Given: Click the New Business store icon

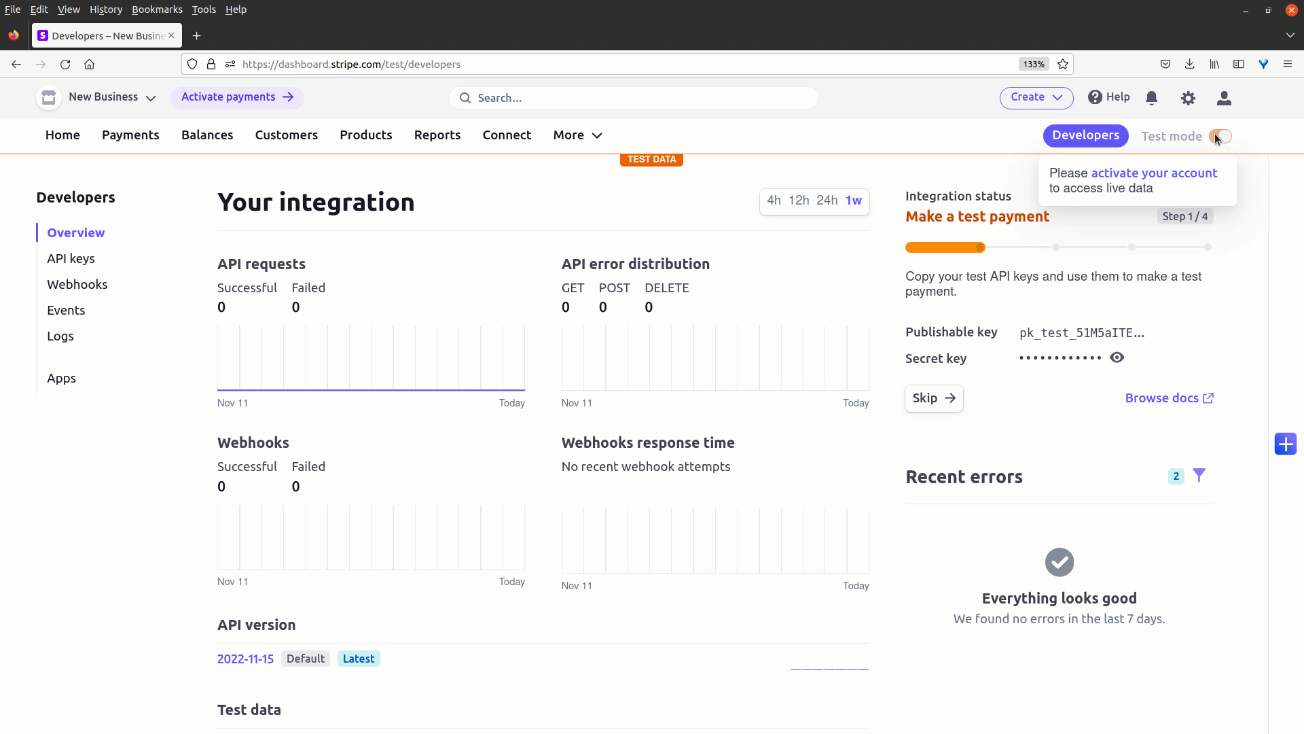Looking at the screenshot, I should pos(49,97).
